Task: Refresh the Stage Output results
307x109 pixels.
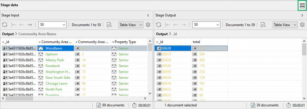Action: [159, 25]
